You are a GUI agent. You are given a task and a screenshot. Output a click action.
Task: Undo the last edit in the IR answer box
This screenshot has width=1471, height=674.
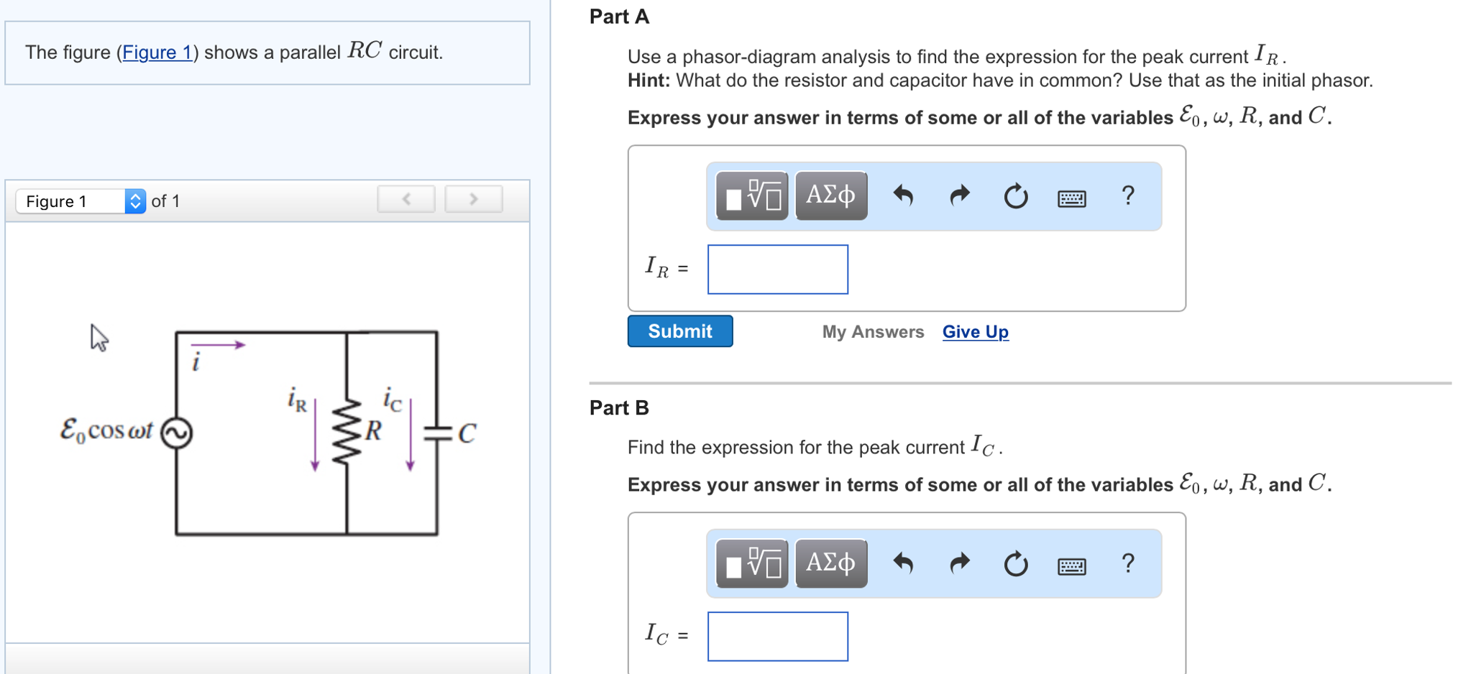pos(904,195)
